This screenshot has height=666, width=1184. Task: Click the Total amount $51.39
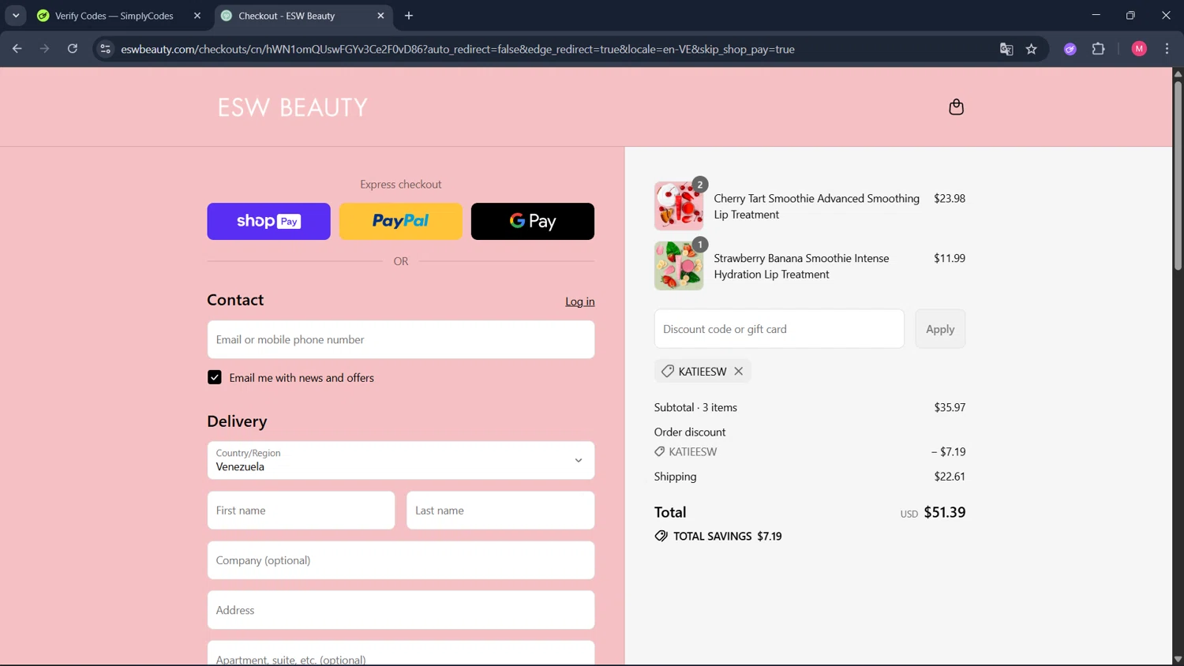point(945,512)
